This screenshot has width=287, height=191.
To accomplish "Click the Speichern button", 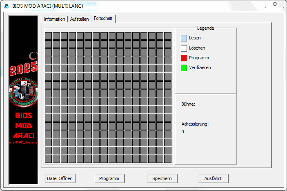I will tap(162, 178).
